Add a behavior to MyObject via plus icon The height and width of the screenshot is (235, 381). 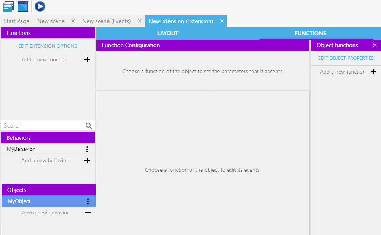tap(88, 213)
